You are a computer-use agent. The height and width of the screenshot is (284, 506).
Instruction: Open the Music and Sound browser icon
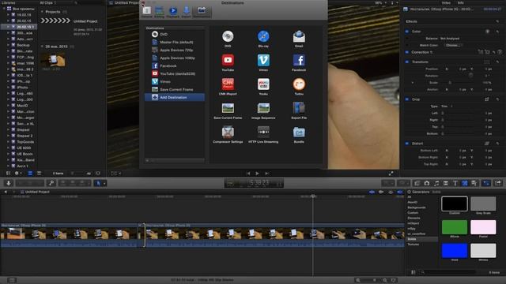coord(436,183)
